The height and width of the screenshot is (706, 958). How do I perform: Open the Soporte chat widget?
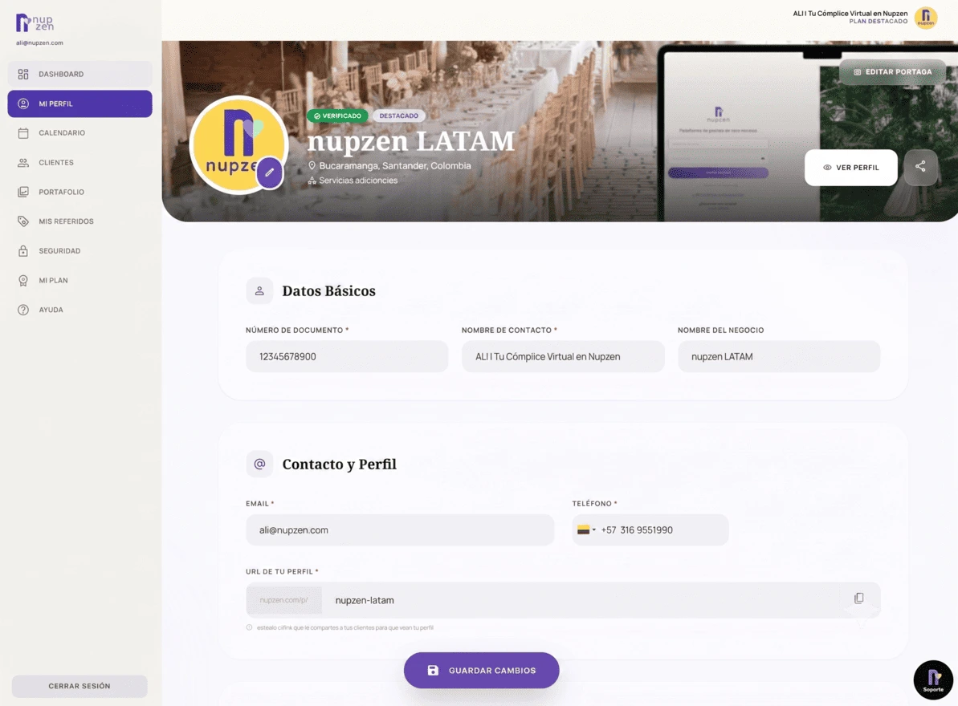(933, 680)
